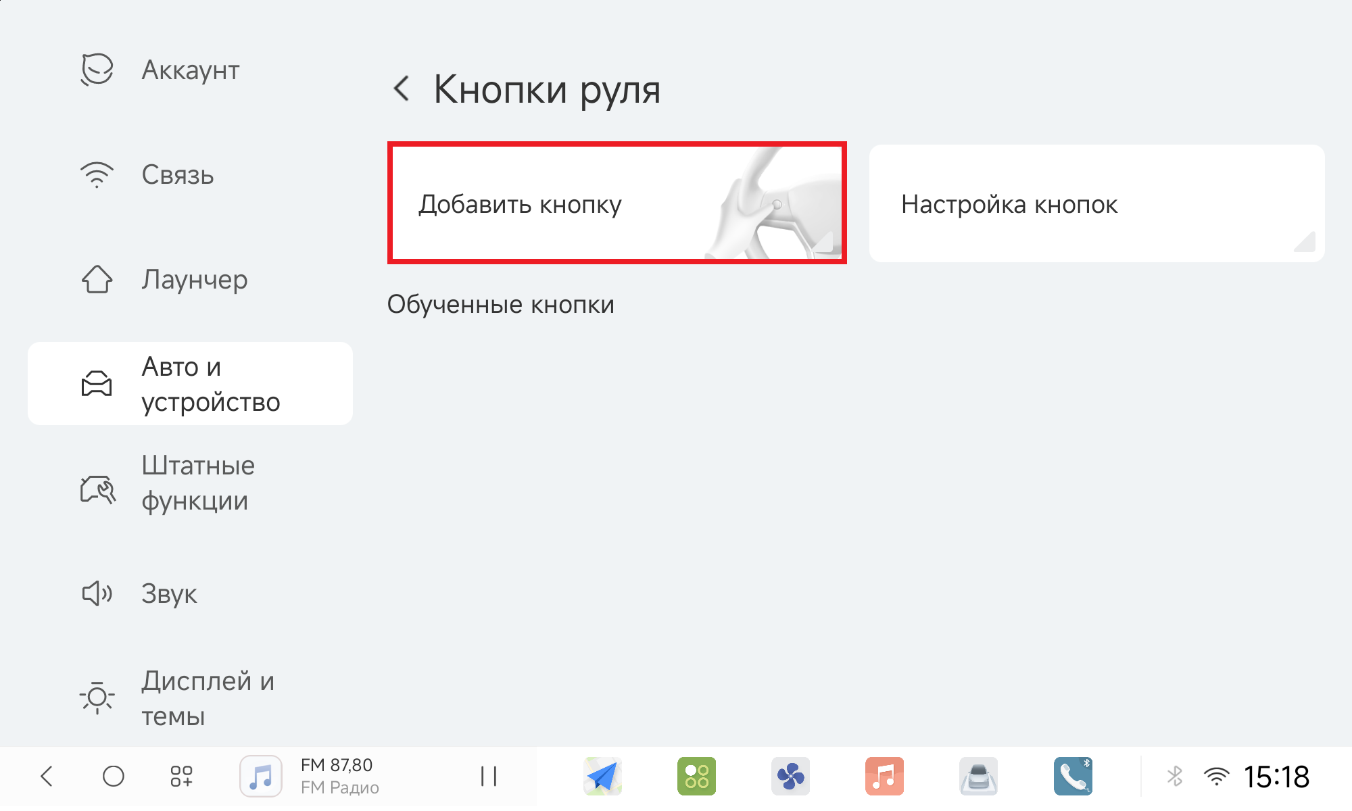Select Авто и устройство menu item
1352x811 pixels.
[x=190, y=384]
